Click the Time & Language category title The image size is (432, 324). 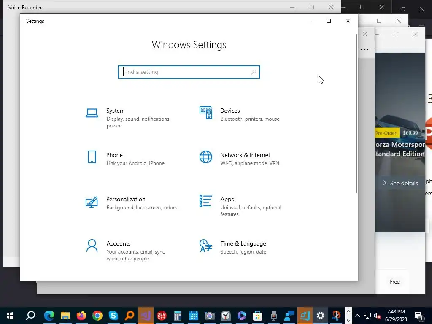[x=243, y=243]
